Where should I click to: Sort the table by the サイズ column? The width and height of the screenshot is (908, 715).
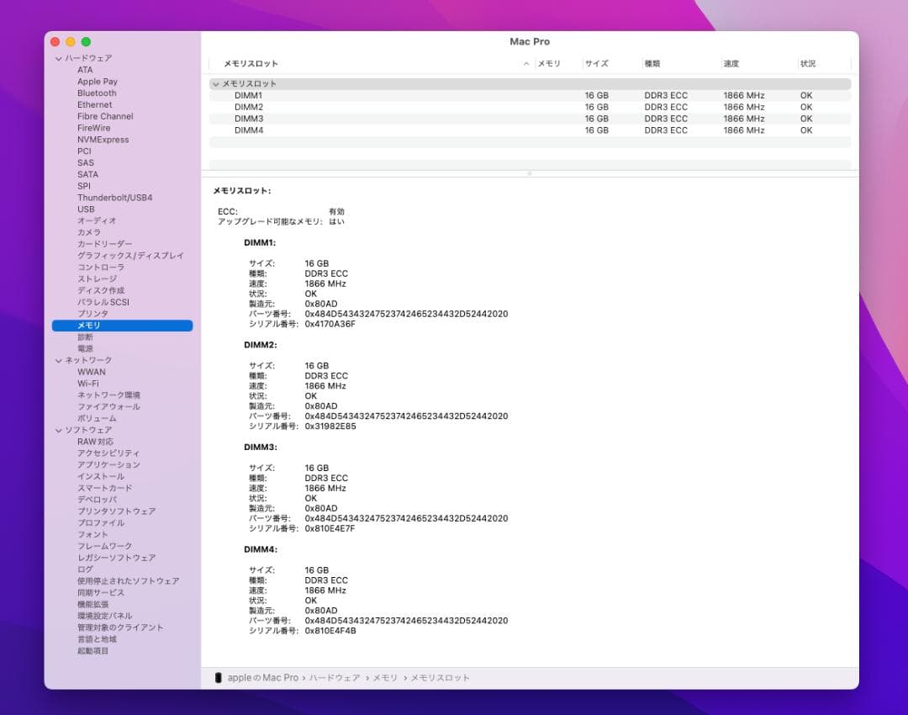599,64
